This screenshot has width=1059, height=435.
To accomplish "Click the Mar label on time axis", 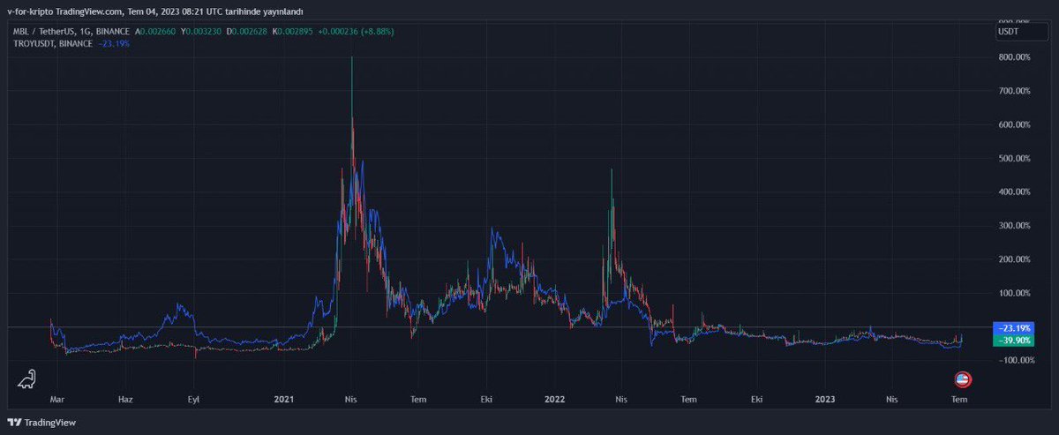I will [56, 399].
